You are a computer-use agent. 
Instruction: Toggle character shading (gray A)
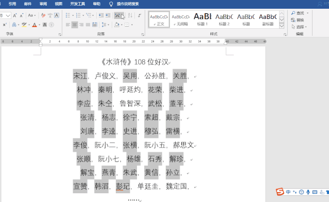[45, 25]
